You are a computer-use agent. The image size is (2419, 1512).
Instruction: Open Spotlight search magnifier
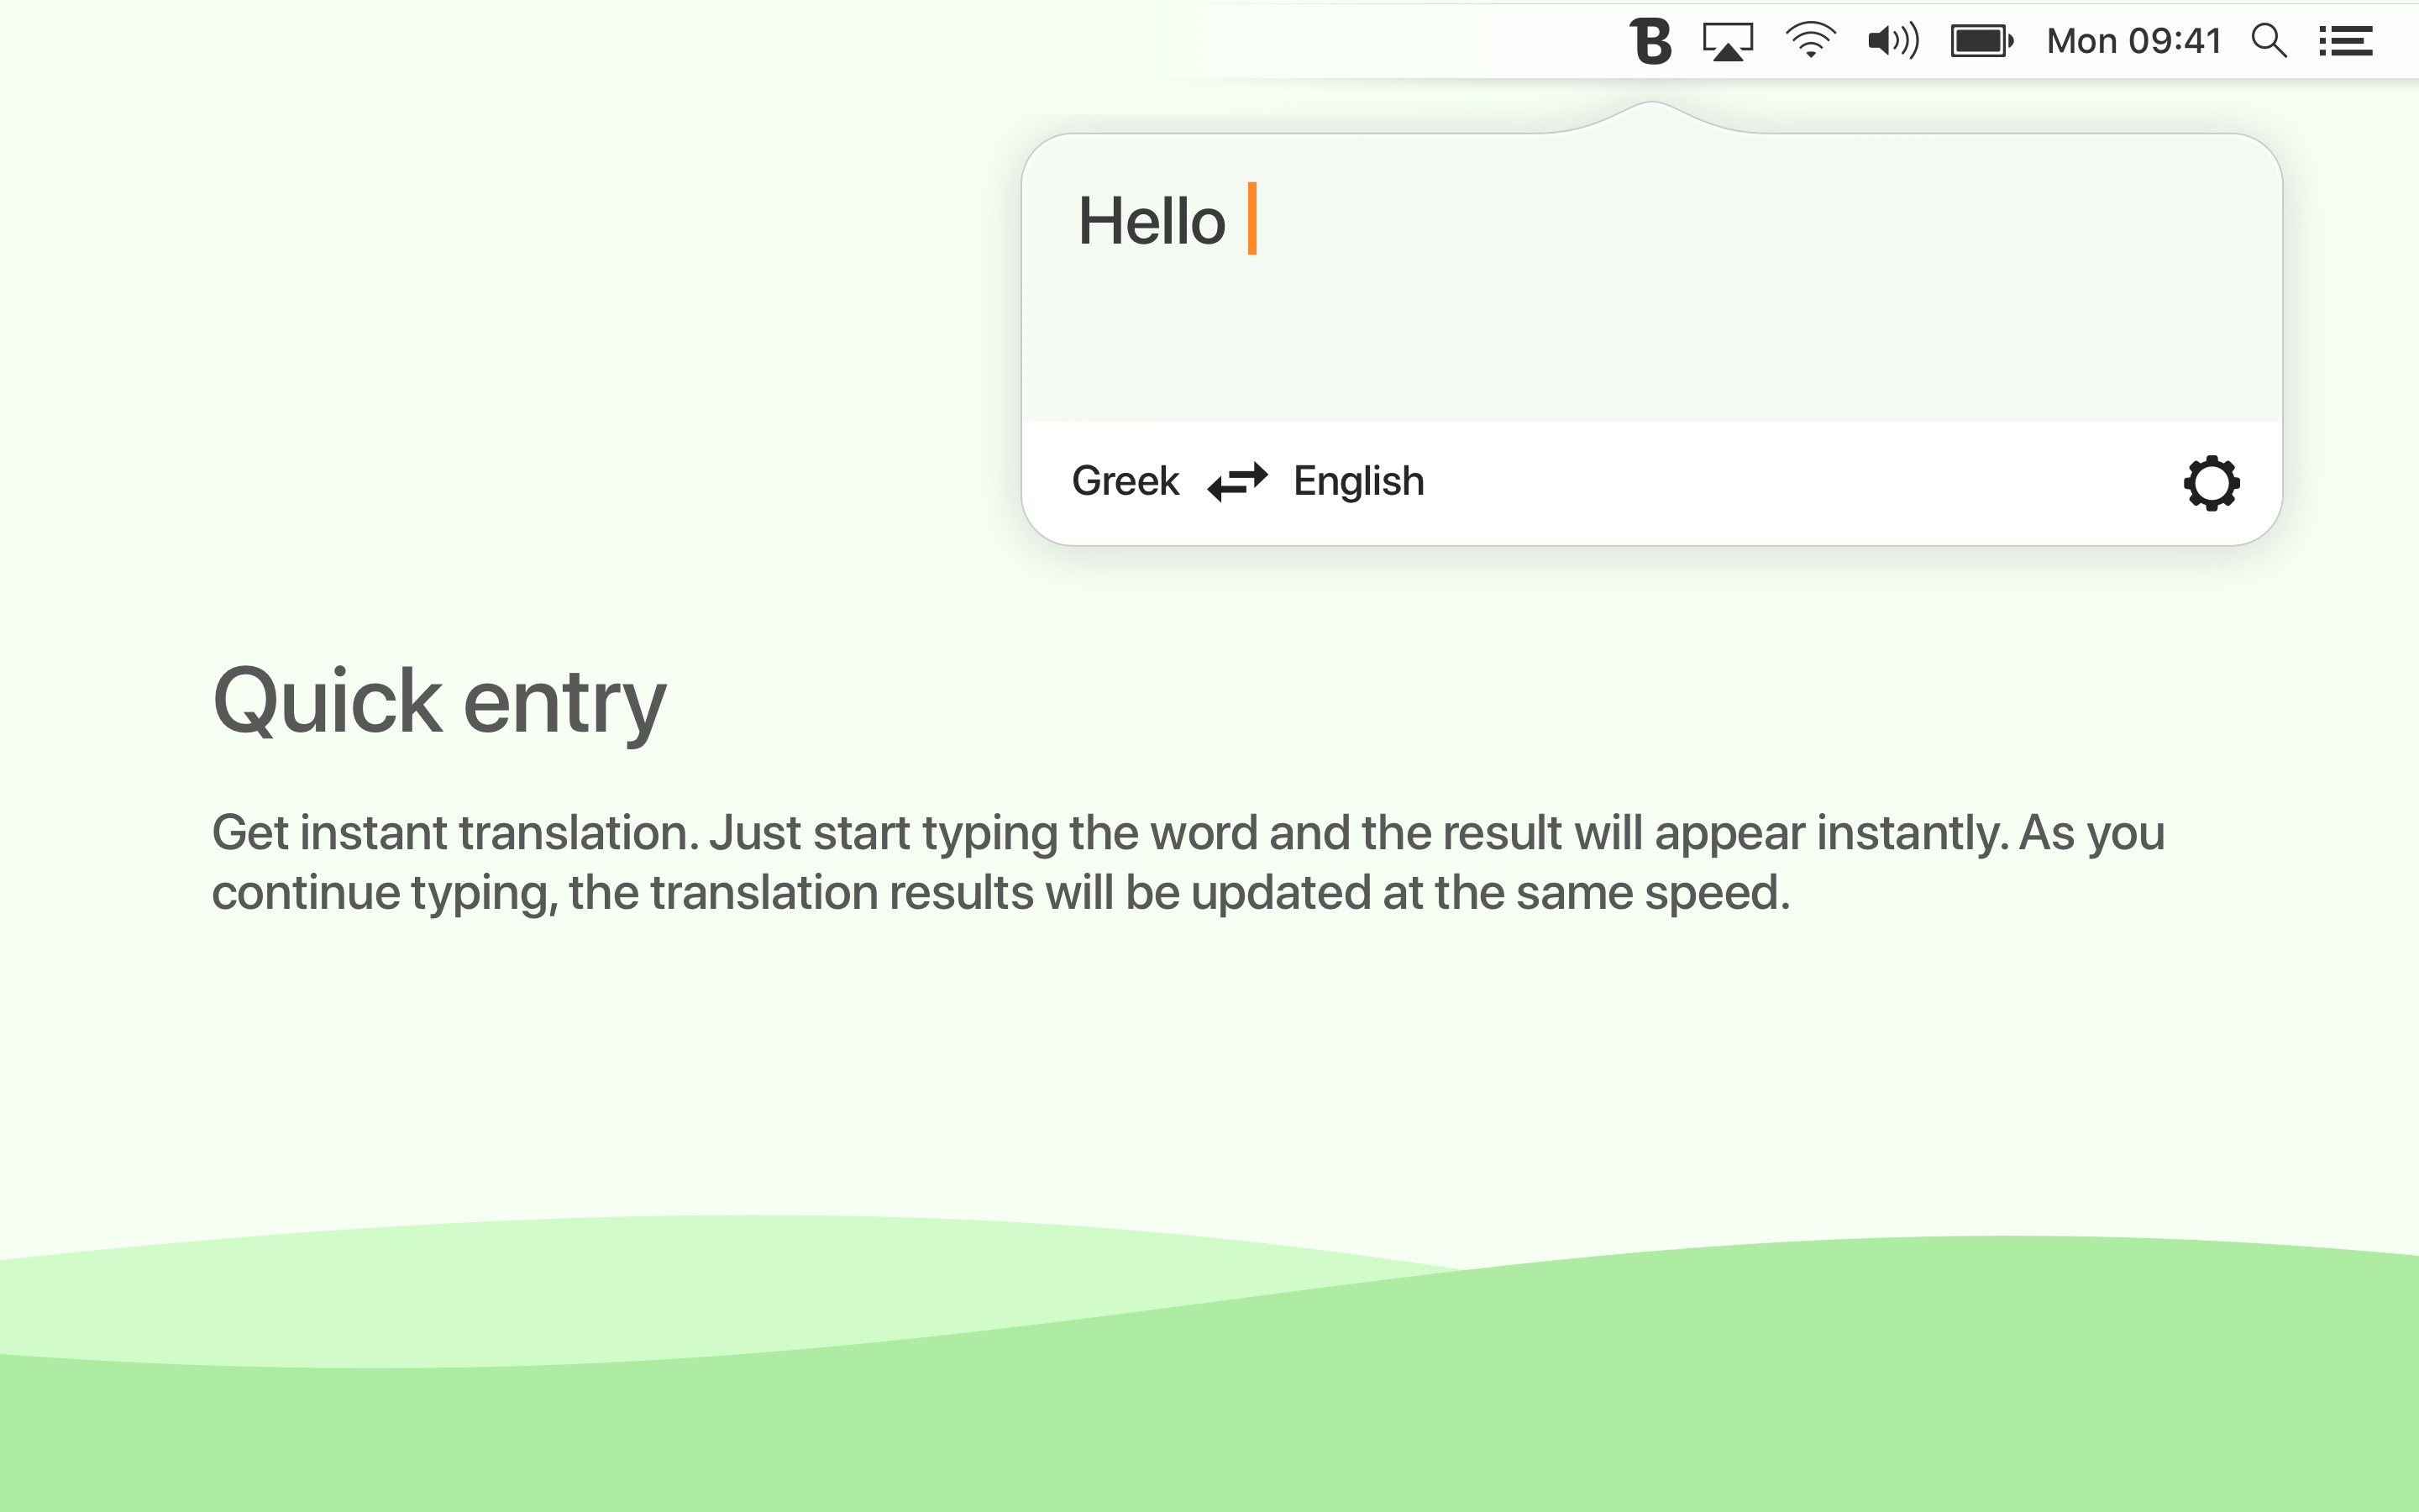[x=2268, y=41]
